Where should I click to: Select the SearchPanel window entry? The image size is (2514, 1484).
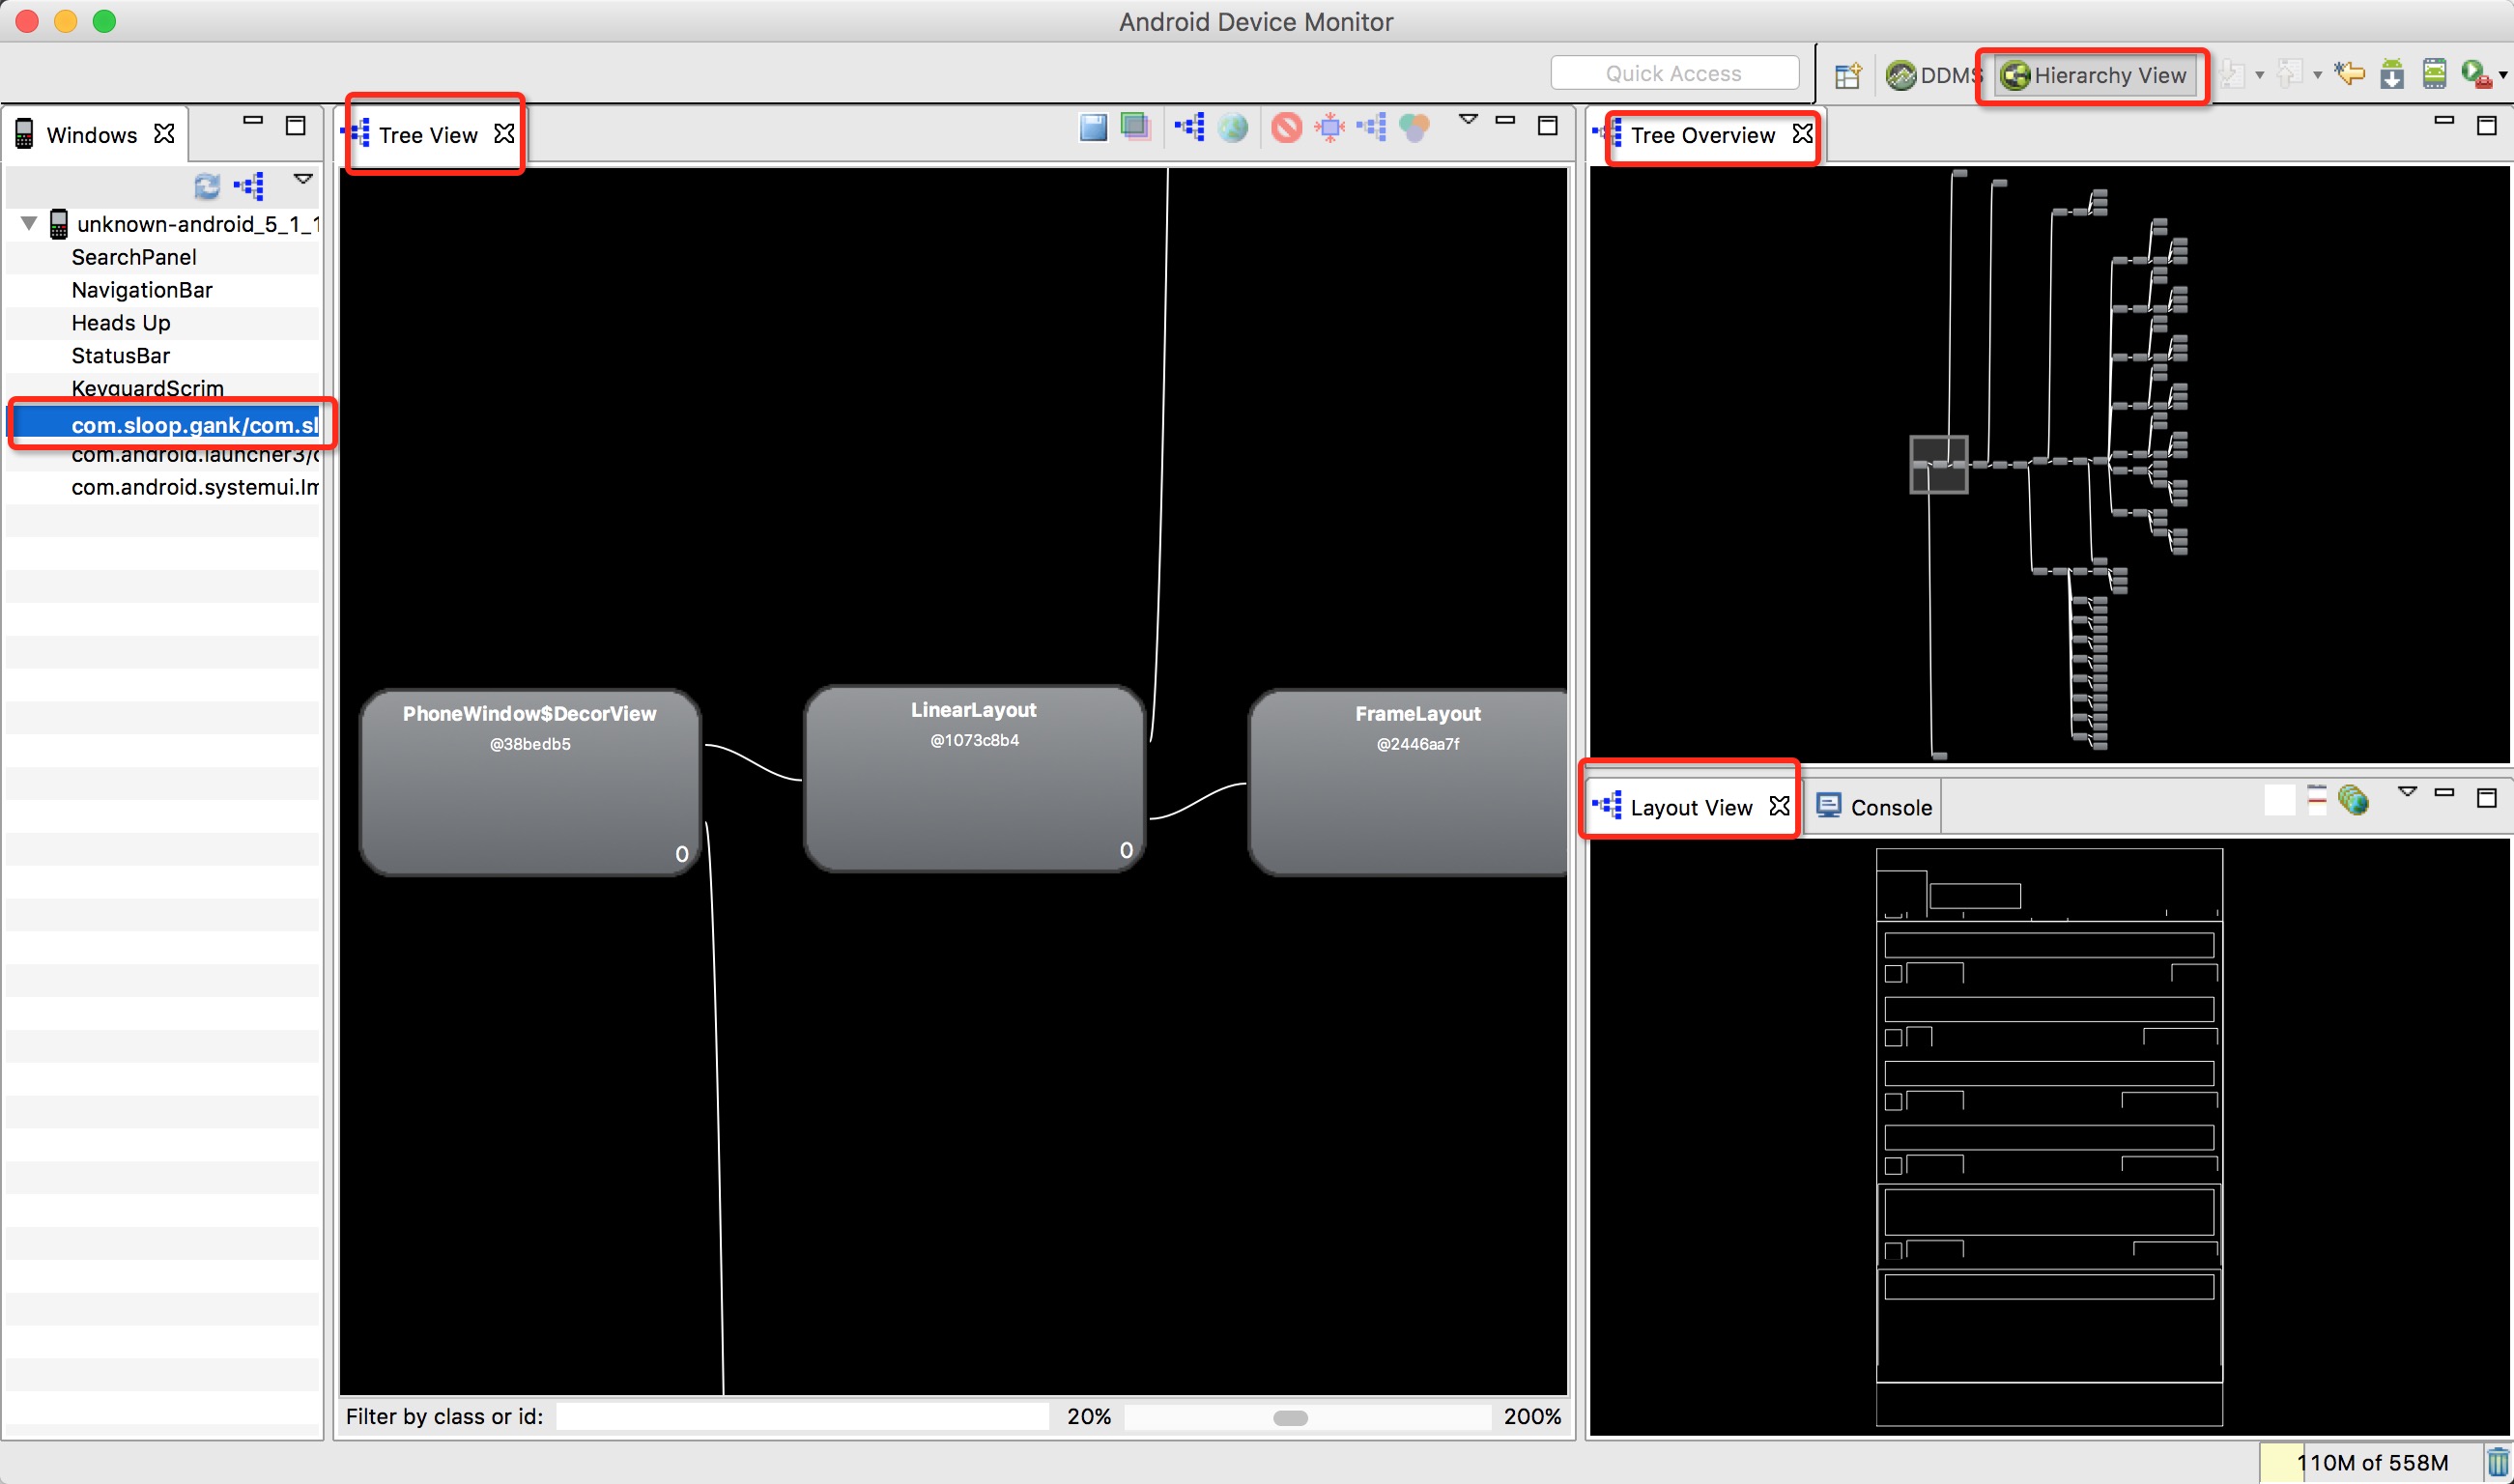pos(163,257)
